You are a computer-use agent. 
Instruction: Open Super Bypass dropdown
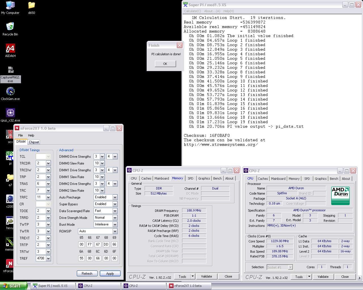[x=115, y=204]
